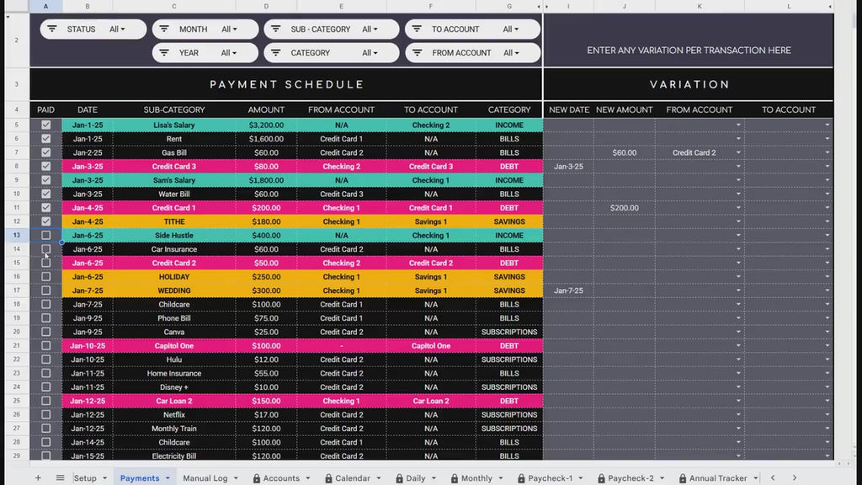The height and width of the screenshot is (485, 862).
Task: Check the PAID checkbox for Car Insurance
Action: (46, 248)
